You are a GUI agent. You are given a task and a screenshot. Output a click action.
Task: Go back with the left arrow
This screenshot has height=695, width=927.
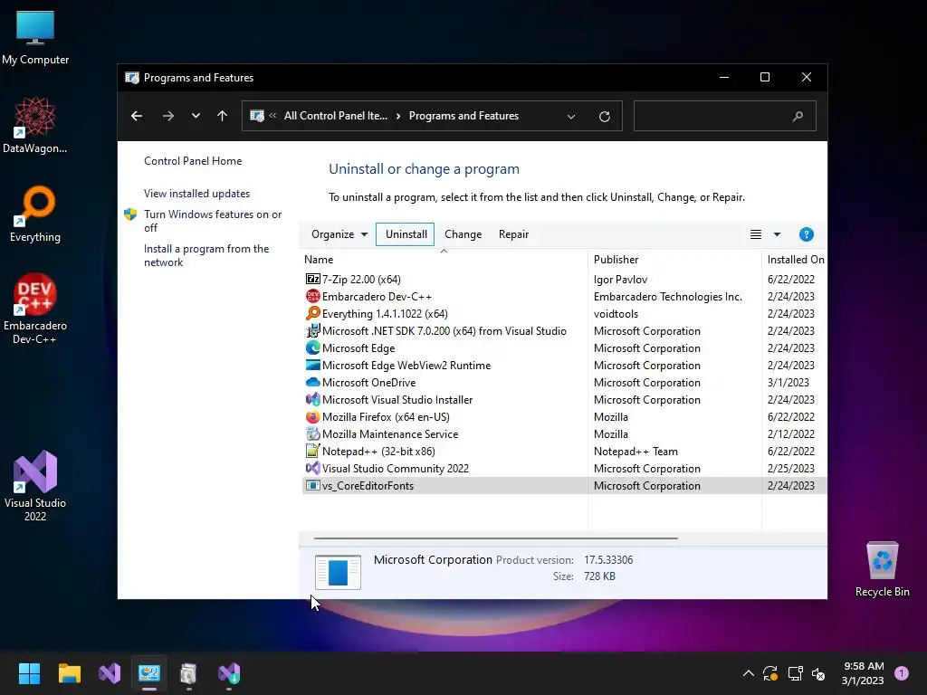(x=137, y=116)
